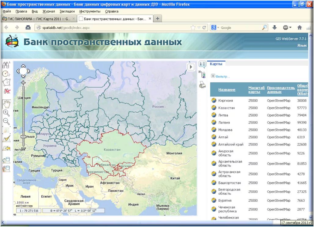
Task: Click the 1 : 78 271 516 scale box
Action: (29, 211)
